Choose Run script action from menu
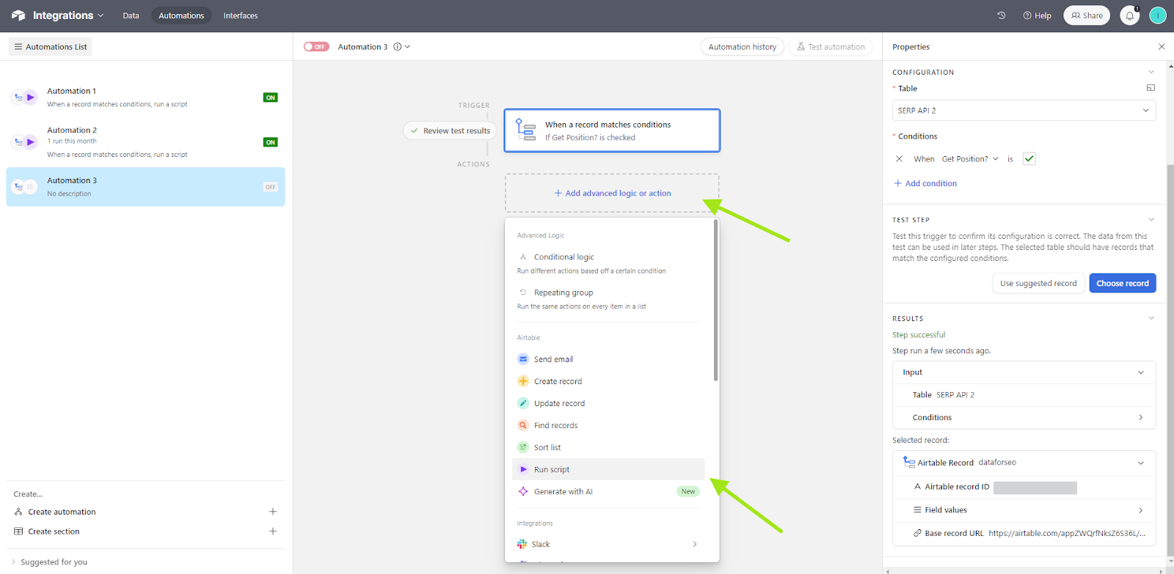The width and height of the screenshot is (1174, 574). (x=608, y=469)
